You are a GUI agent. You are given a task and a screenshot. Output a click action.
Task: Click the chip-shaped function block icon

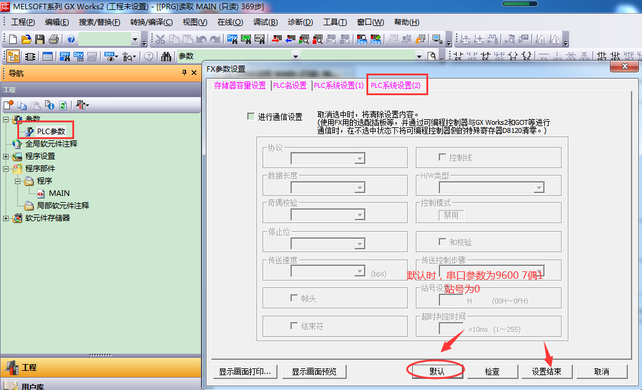30,56
